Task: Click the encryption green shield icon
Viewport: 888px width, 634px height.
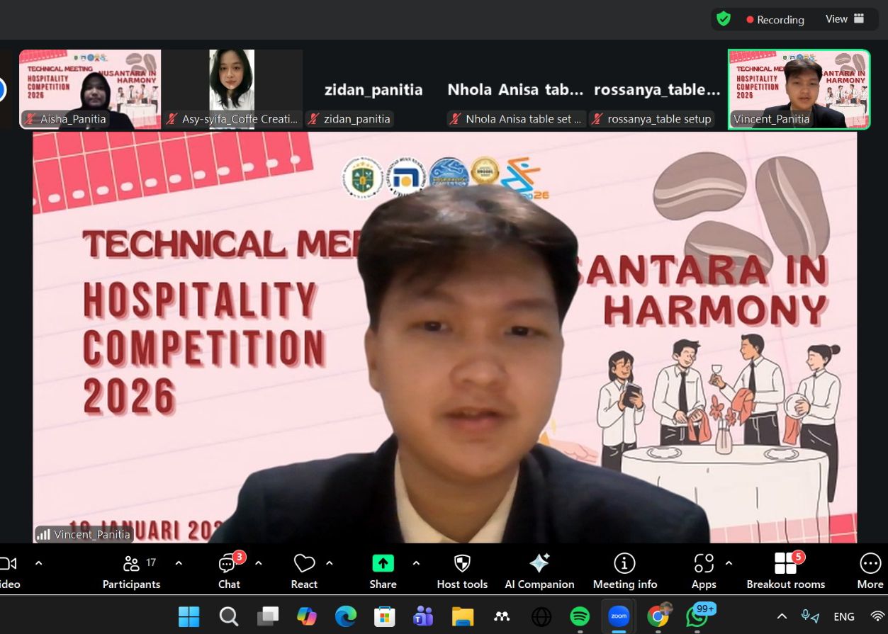Action: tap(724, 19)
